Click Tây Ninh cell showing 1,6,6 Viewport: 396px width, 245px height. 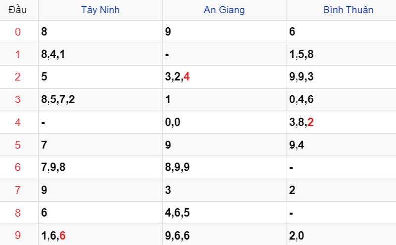pyautogui.click(x=53, y=236)
